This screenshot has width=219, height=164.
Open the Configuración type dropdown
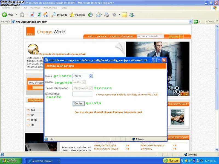pyautogui.click(x=82, y=88)
